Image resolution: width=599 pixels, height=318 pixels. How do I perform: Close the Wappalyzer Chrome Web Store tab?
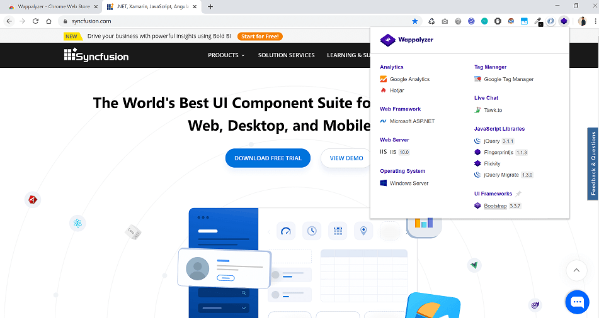[x=96, y=7]
